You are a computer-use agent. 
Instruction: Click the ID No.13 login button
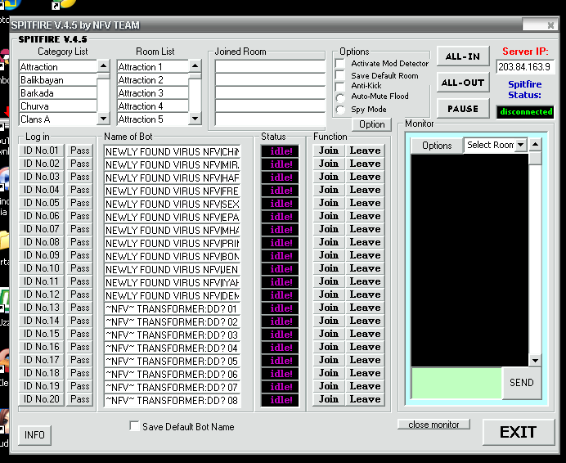pos(41,308)
